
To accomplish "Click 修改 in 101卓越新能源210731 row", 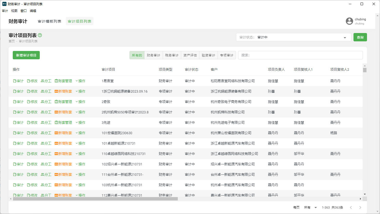I will tap(32, 143).
